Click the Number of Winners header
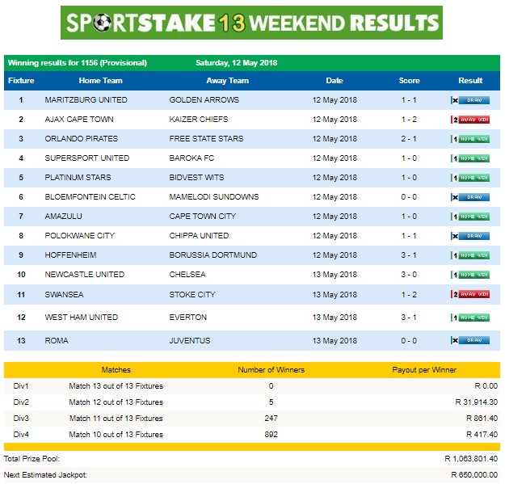The height and width of the screenshot is (484, 505). (x=271, y=370)
